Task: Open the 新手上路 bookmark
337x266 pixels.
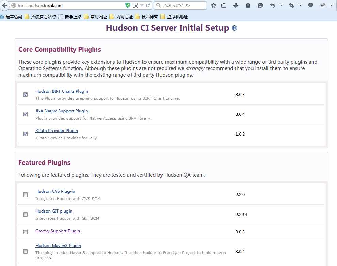Action: click(70, 17)
